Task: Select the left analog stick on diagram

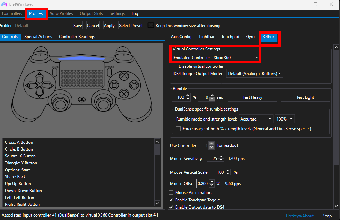Action: (60, 104)
